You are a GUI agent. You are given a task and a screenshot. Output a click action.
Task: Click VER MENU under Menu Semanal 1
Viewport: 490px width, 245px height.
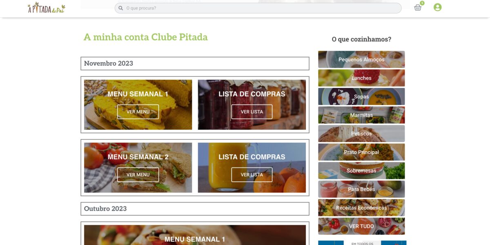(138, 112)
